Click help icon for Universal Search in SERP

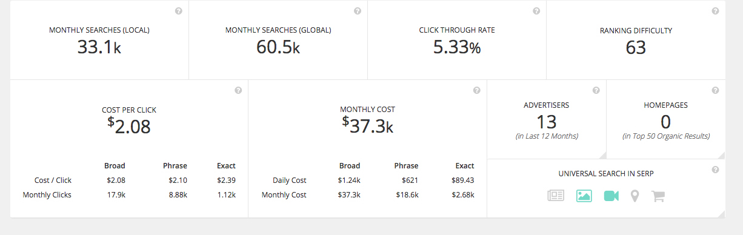(x=716, y=170)
